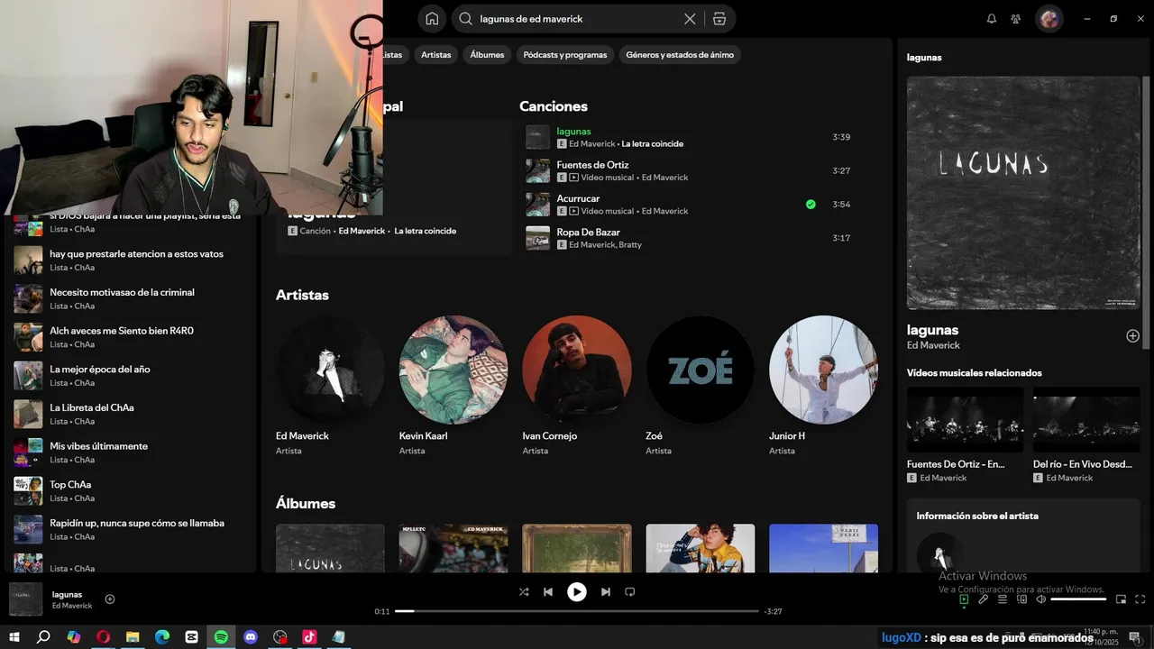
Task: Click the search field with 'lagunas de ed maverick'
Action: point(576,19)
